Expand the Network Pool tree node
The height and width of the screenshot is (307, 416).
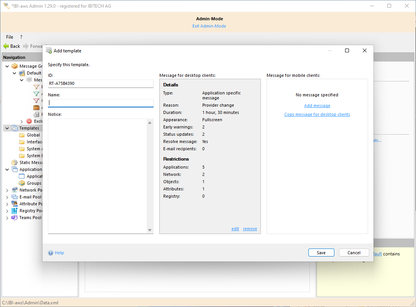(7, 190)
